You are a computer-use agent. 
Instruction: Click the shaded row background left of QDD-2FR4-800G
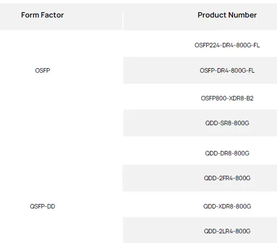[162, 178]
